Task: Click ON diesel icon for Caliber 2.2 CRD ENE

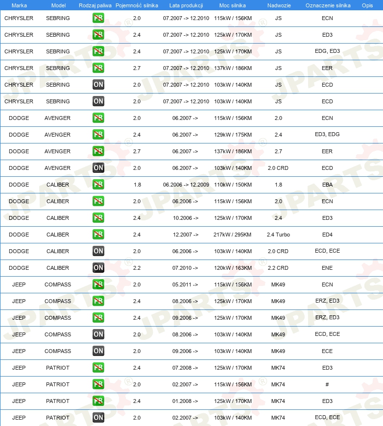Action: (x=98, y=268)
